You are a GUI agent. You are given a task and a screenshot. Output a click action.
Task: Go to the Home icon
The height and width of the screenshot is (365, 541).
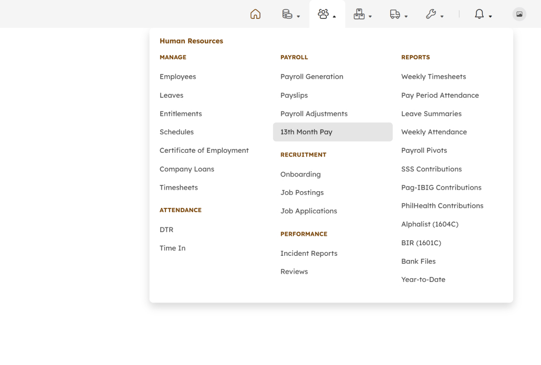coord(255,14)
